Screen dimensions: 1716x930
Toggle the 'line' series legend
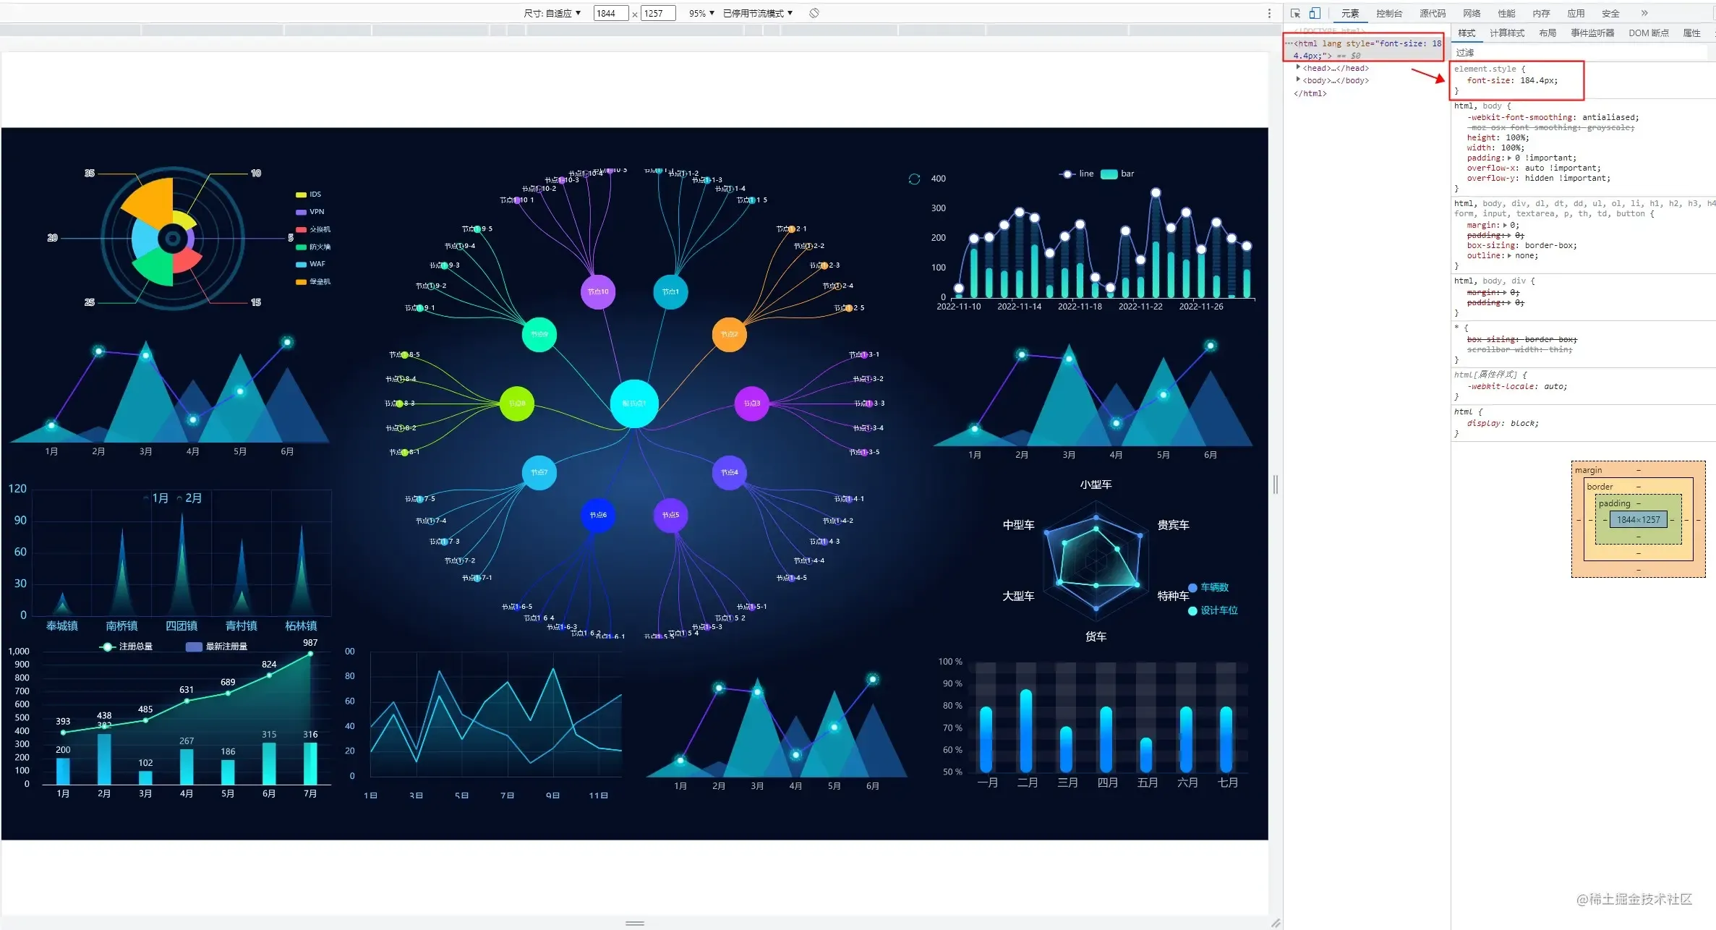click(x=1077, y=174)
